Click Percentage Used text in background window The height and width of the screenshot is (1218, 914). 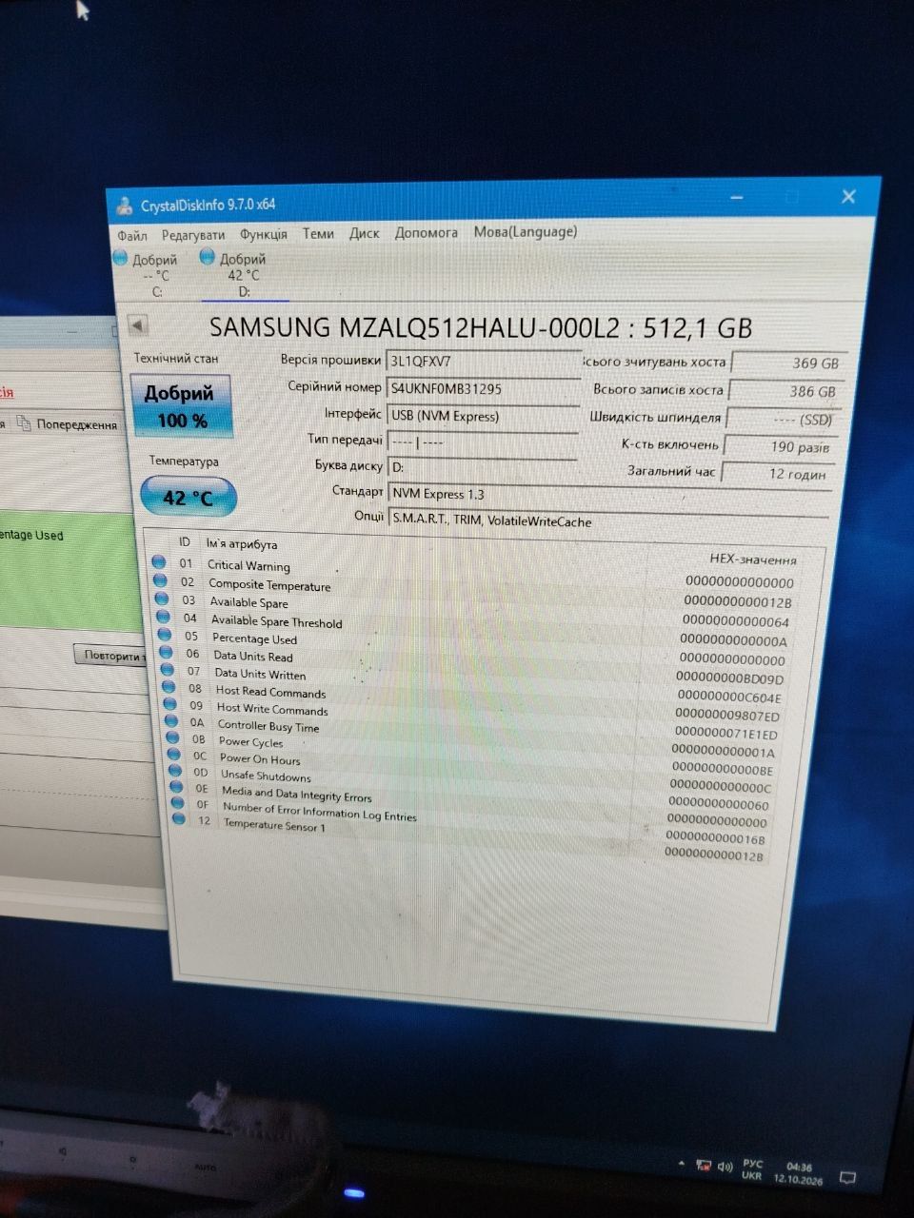click(31, 536)
